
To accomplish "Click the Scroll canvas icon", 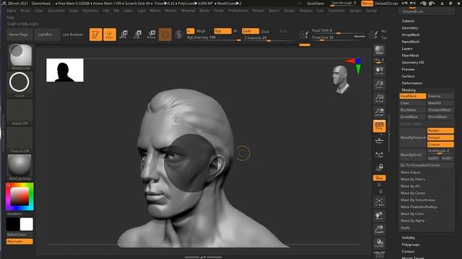I will (379, 71).
